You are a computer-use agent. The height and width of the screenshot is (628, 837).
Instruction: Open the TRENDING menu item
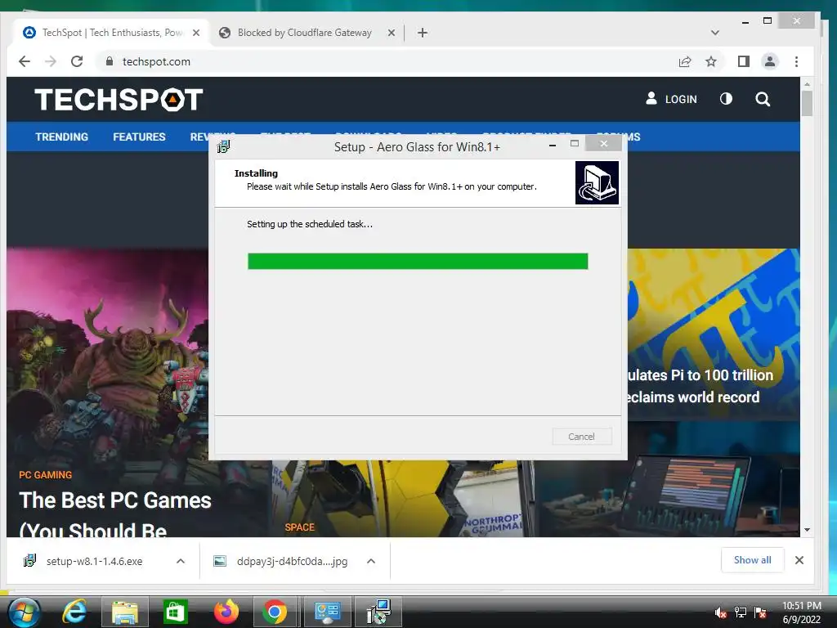[62, 137]
